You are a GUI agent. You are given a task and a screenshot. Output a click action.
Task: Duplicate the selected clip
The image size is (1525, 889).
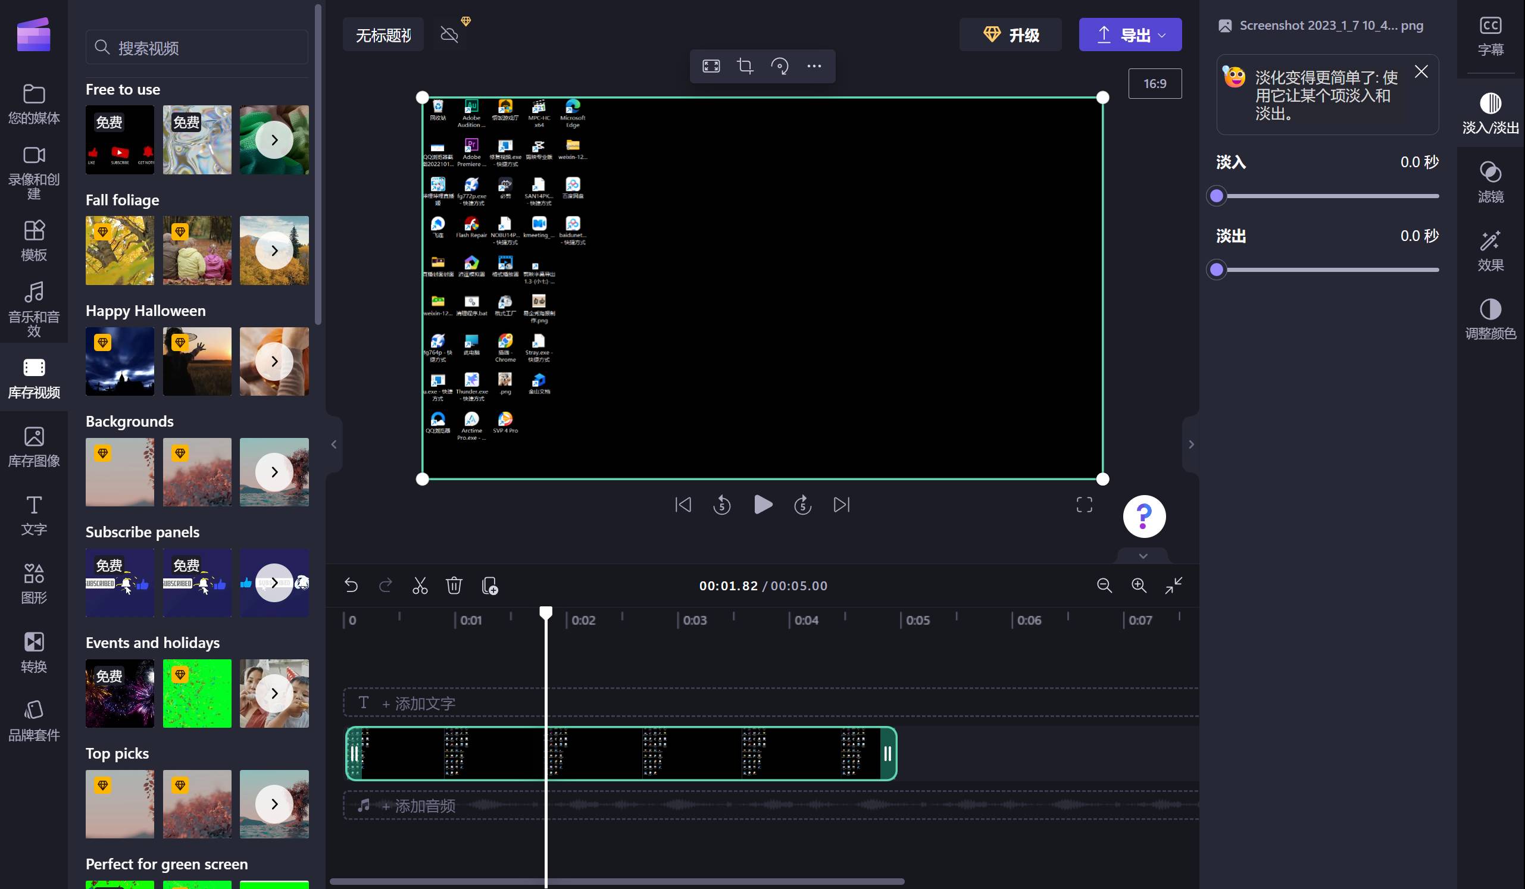click(x=489, y=586)
